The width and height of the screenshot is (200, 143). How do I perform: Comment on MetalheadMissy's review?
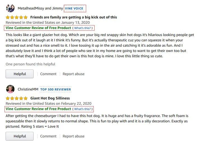click(48, 74)
